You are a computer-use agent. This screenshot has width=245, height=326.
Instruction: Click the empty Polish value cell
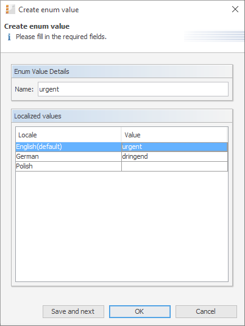click(x=175, y=166)
